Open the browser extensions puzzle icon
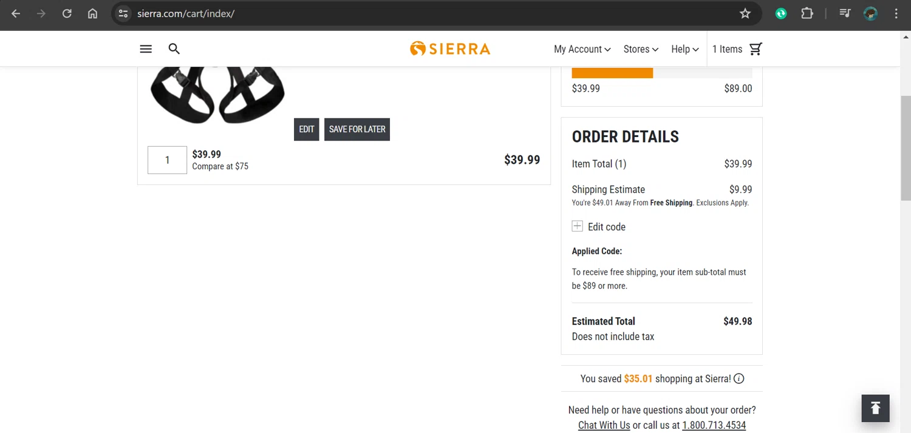This screenshot has height=433, width=911. (x=807, y=13)
